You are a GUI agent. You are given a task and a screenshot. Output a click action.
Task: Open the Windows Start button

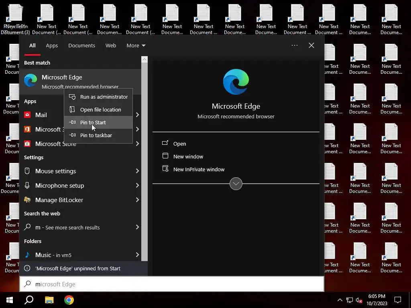coord(10,300)
